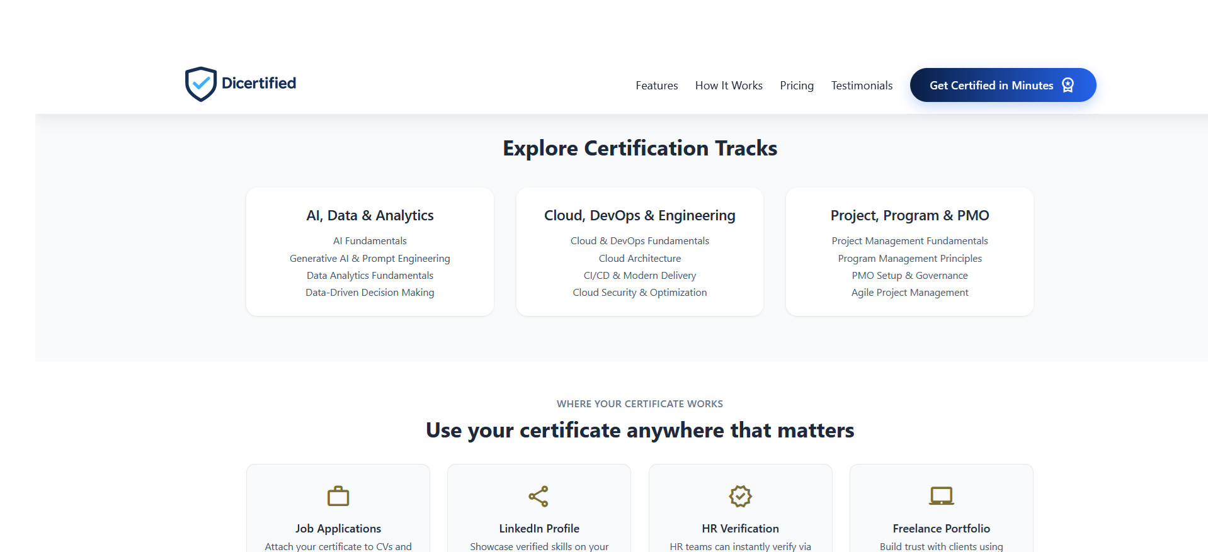Image resolution: width=1208 pixels, height=552 pixels.
Task: Click PMO Setup & Governance item
Action: pyautogui.click(x=909, y=276)
